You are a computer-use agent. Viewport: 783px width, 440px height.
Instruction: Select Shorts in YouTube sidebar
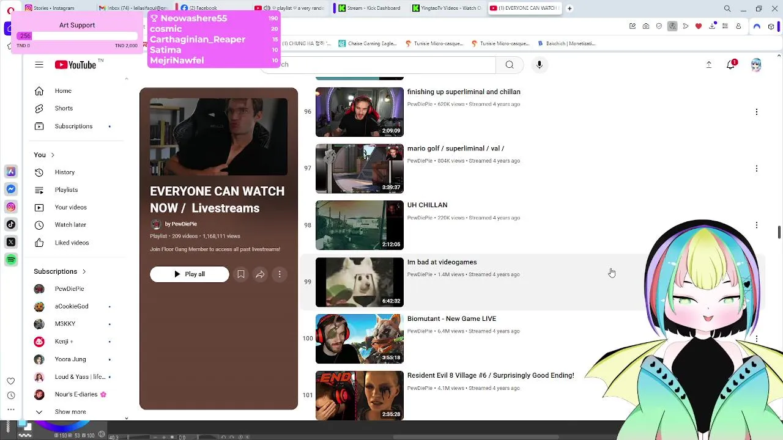(76, 108)
